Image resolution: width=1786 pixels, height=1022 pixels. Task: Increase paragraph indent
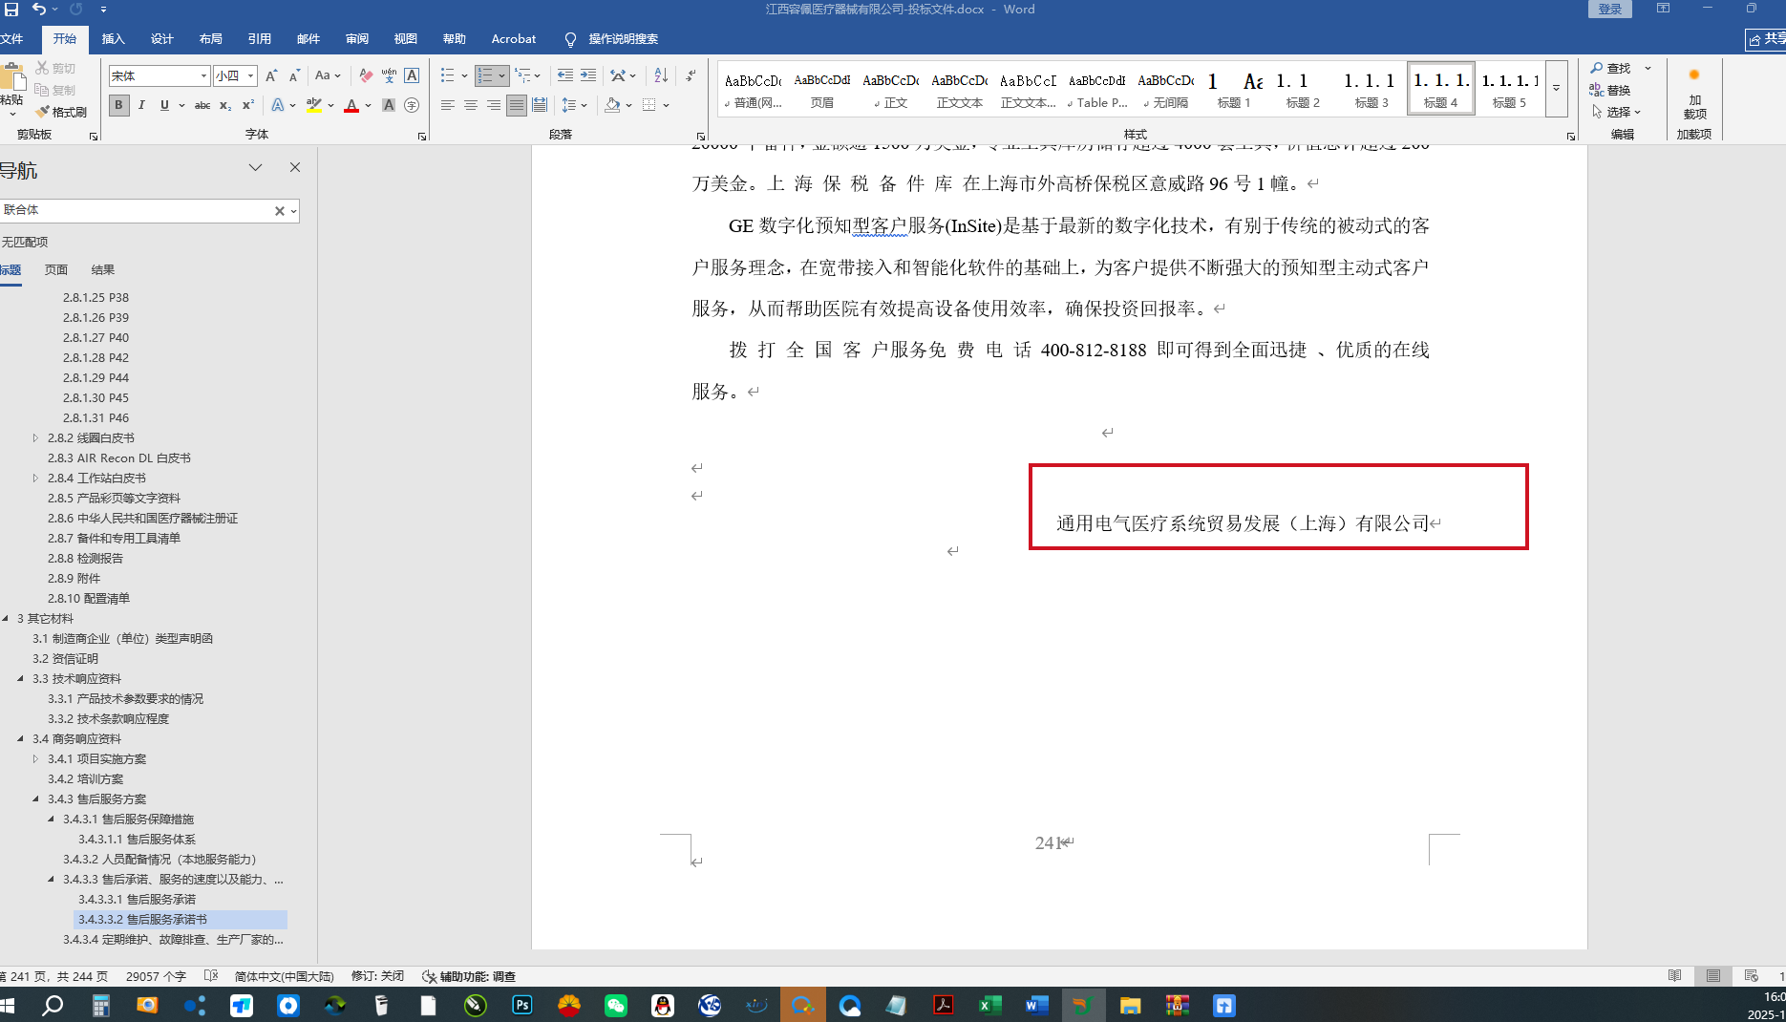click(x=588, y=75)
